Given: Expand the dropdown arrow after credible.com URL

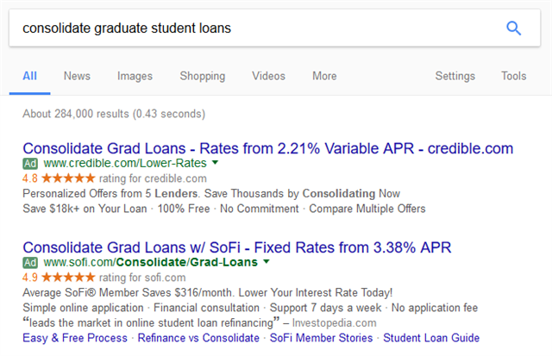Looking at the screenshot, I should point(215,163).
